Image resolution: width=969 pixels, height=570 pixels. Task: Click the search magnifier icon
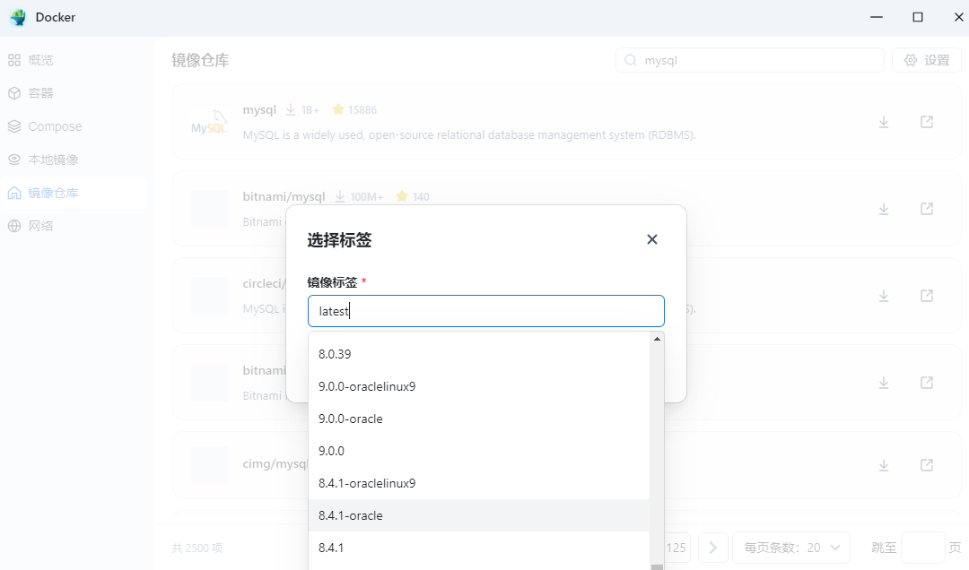631,60
